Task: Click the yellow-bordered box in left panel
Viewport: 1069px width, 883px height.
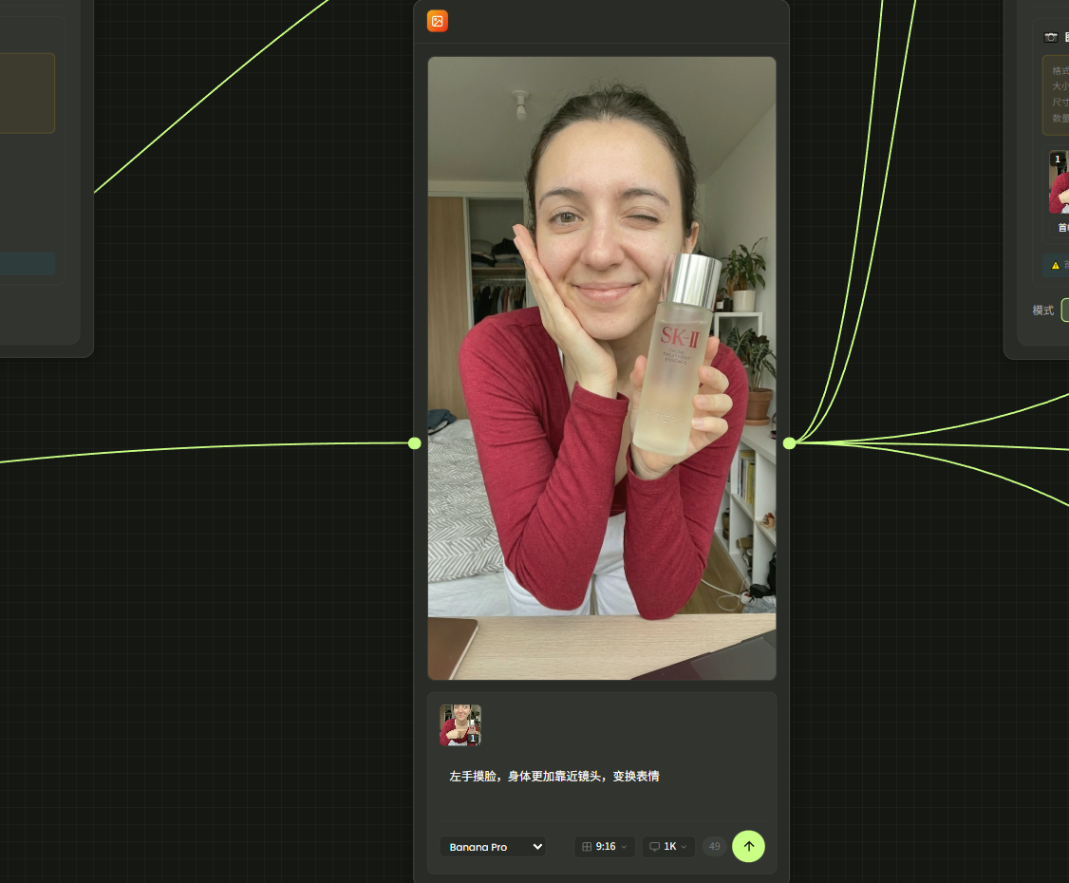Action: click(27, 93)
